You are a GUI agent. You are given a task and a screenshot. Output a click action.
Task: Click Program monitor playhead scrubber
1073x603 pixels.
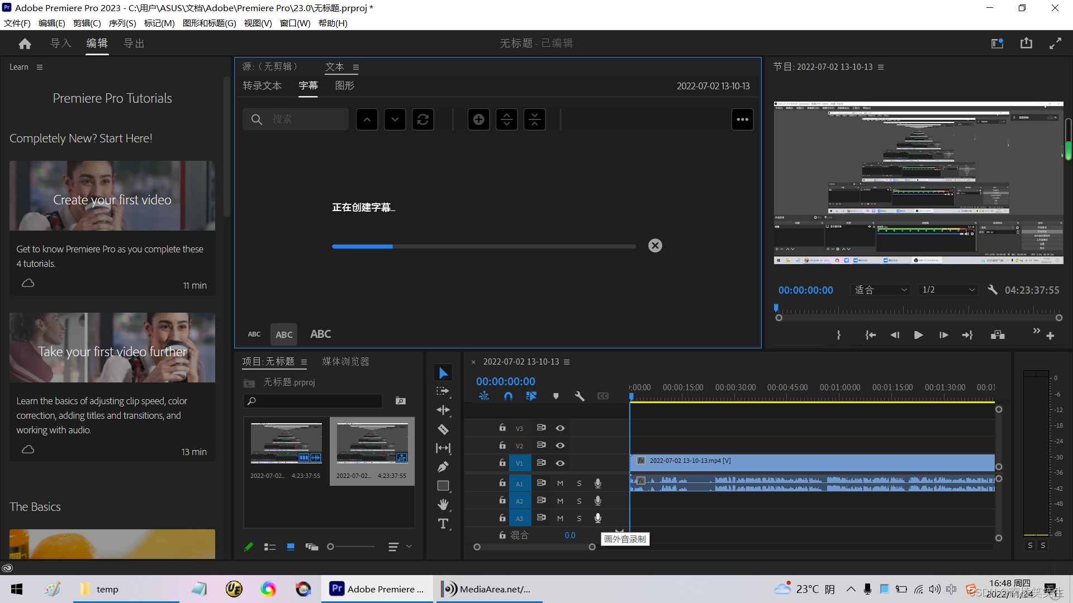776,308
